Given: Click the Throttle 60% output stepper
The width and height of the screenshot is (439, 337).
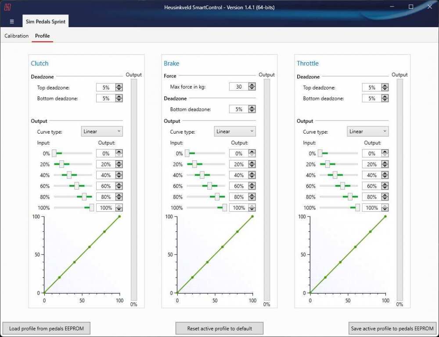Looking at the screenshot, I should coord(385,186).
